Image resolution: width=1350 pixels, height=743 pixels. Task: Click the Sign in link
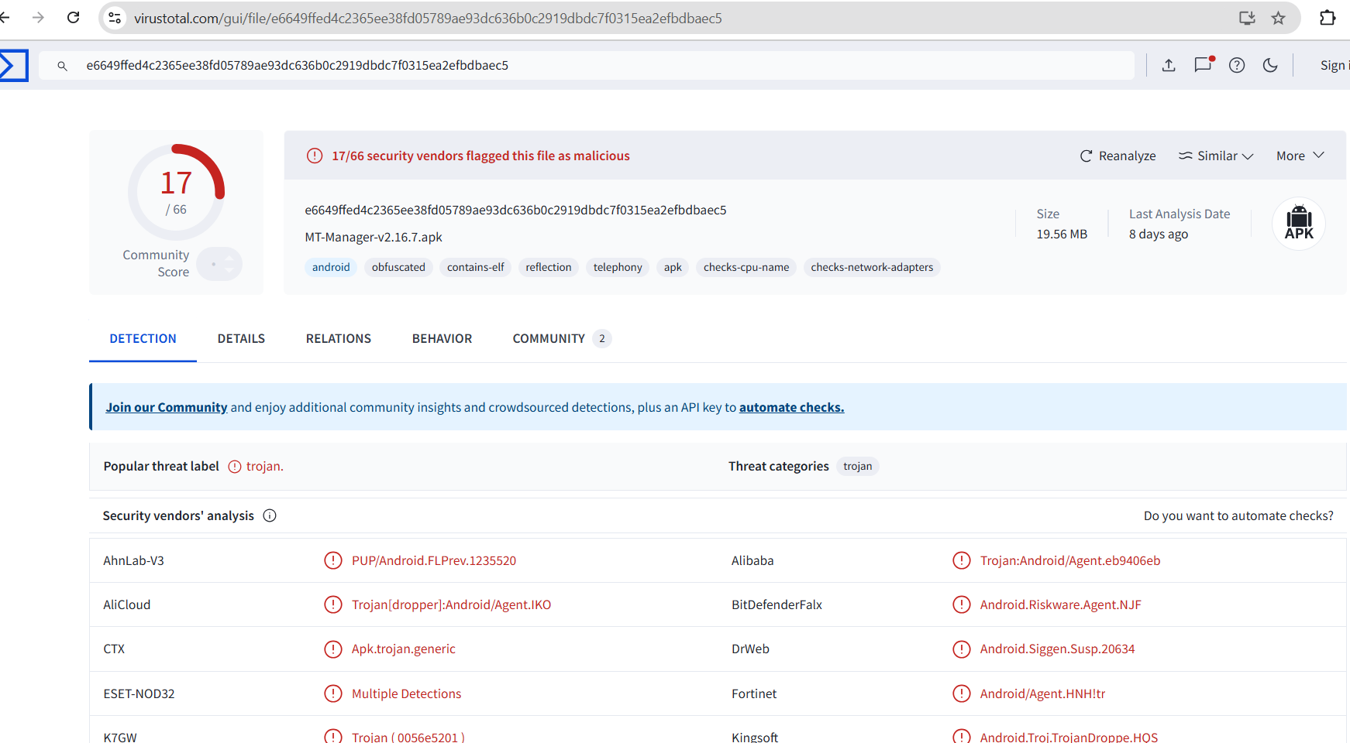click(x=1335, y=66)
